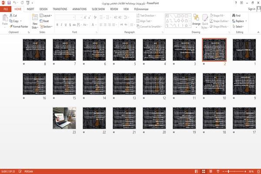The image size is (261, 174).
Task: Zoom in with the plus icon
Action: tap(245, 171)
